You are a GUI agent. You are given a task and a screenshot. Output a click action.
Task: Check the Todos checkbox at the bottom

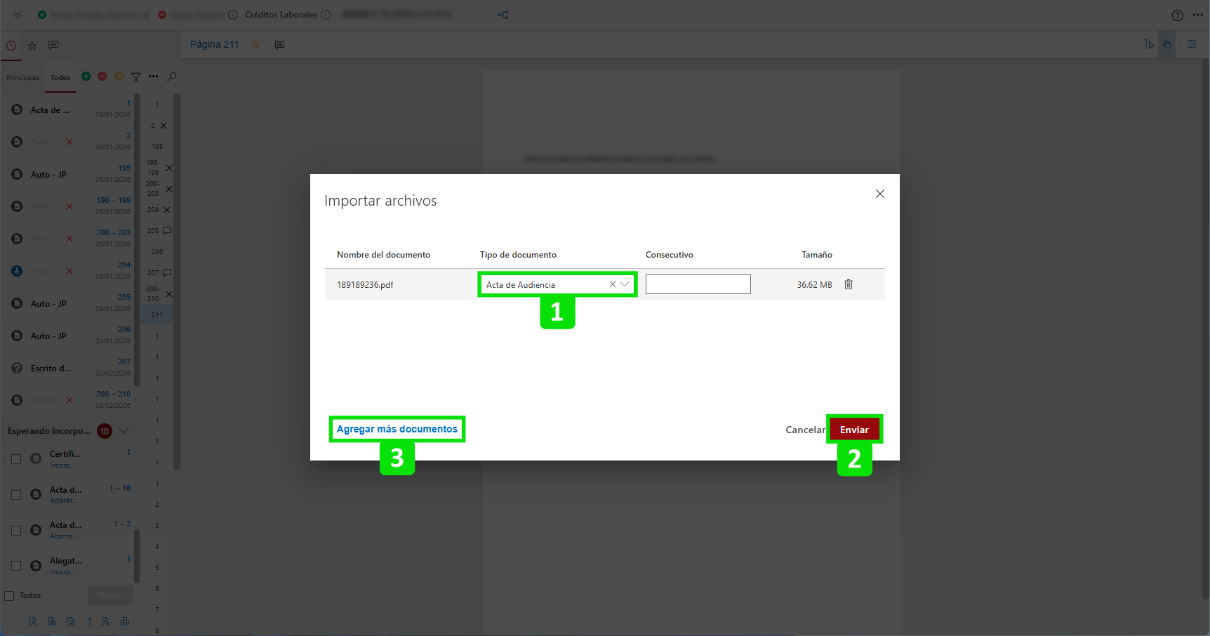coord(10,595)
